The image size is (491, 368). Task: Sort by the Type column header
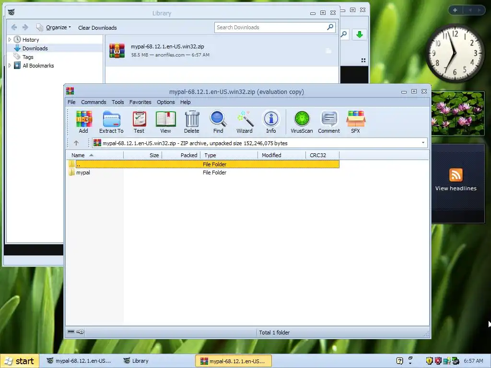point(229,155)
